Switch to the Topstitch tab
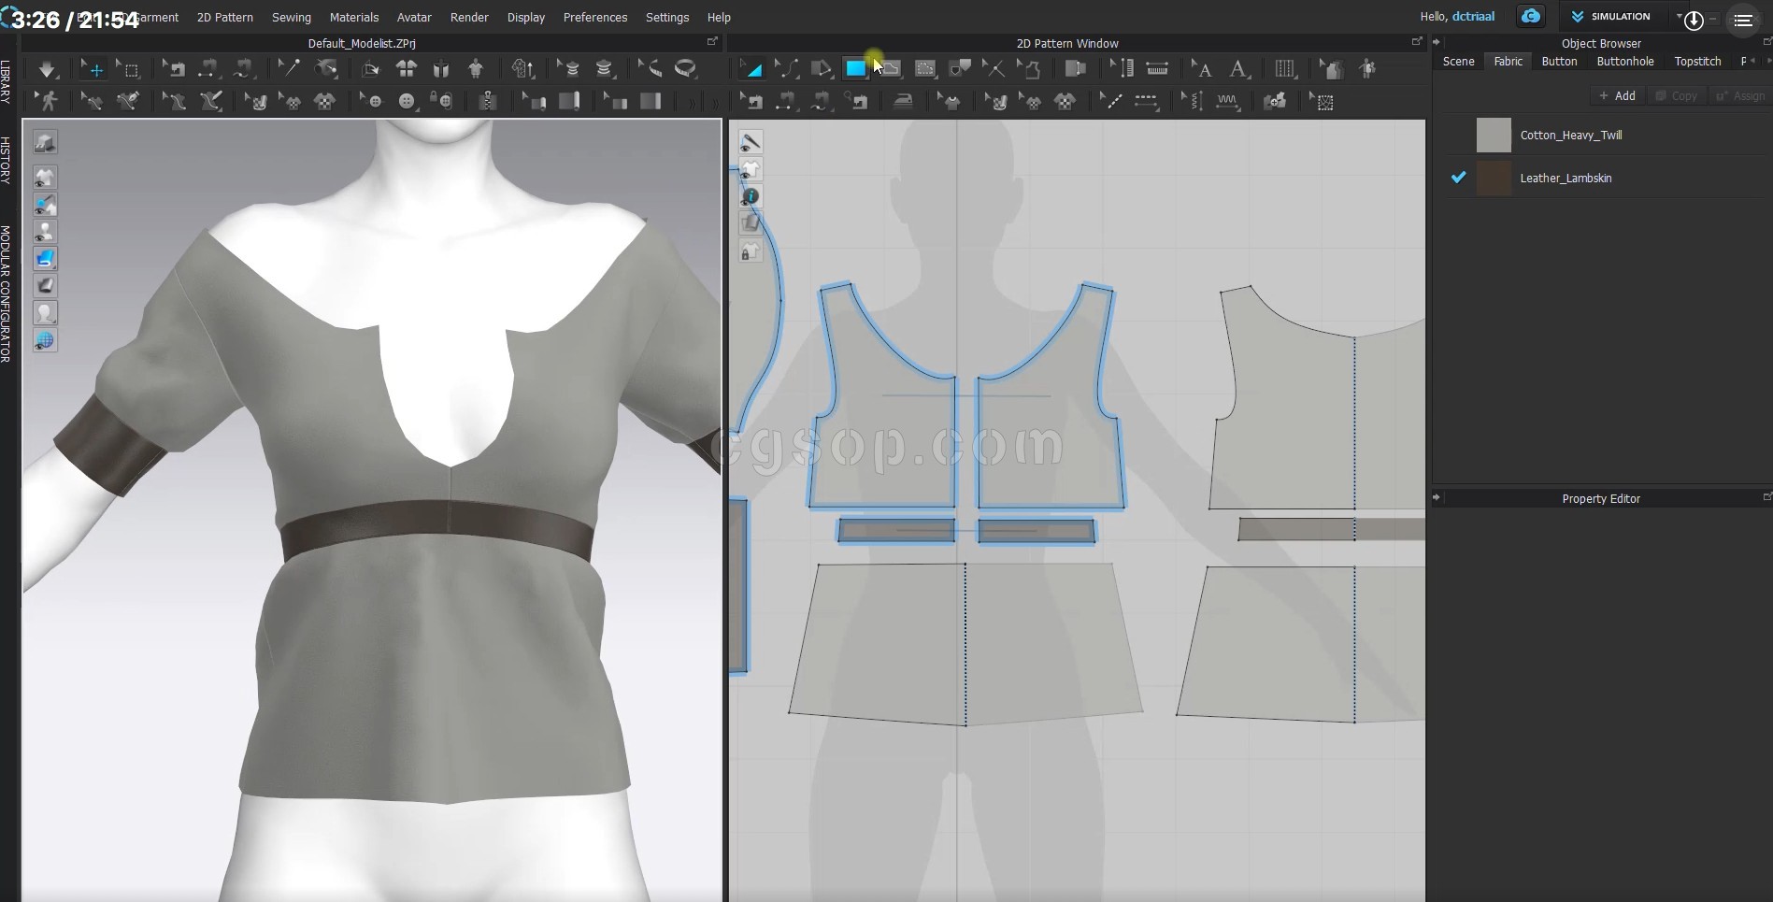The image size is (1773, 902). 1697,62
